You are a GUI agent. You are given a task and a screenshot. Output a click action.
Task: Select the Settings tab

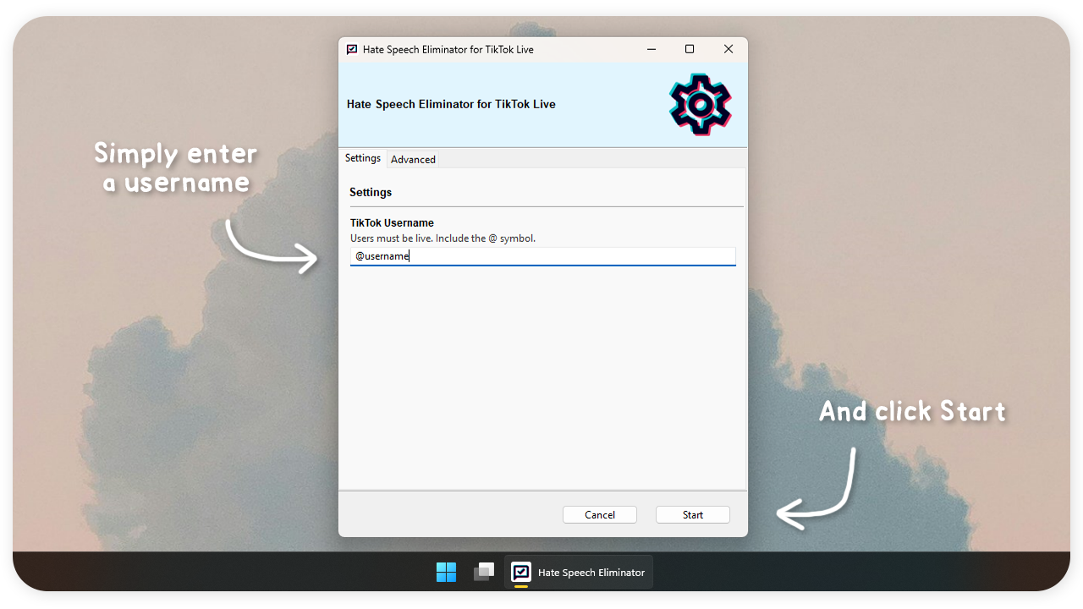tap(363, 158)
